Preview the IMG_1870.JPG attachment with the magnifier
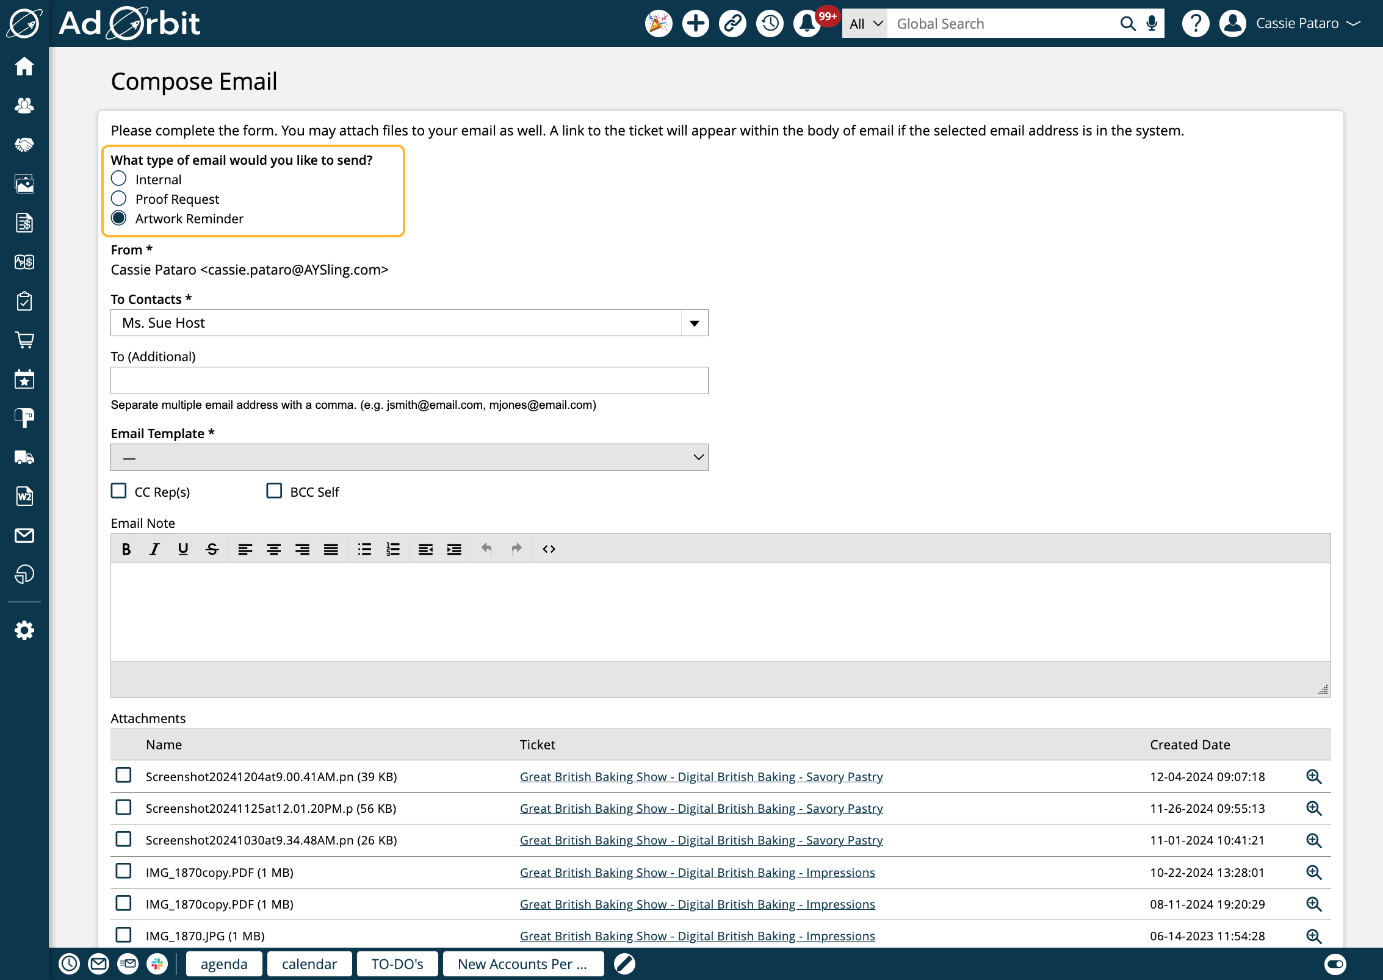 1313,936
